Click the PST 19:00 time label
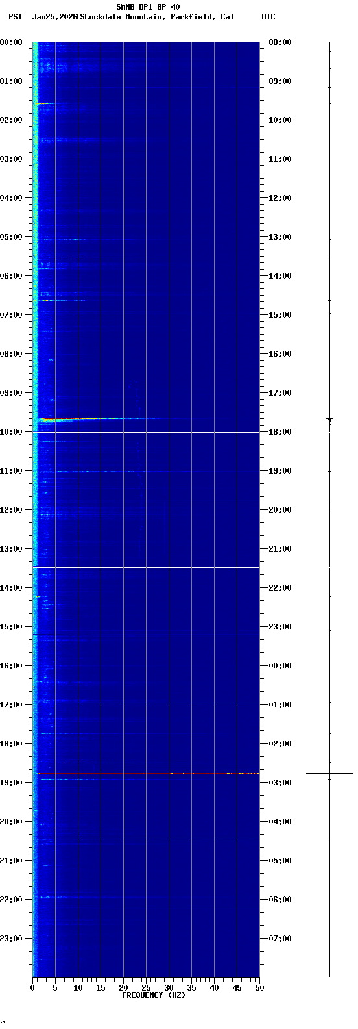 point(12,783)
